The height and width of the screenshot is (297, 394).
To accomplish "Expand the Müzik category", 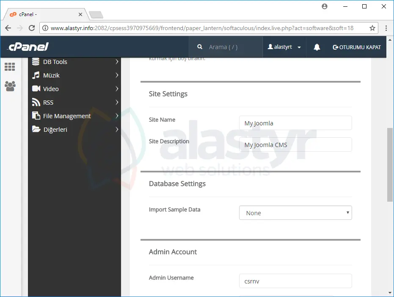I will [x=117, y=75].
